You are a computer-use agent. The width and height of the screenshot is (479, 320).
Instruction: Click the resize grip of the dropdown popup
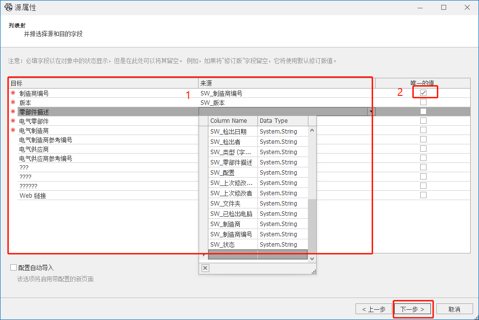(x=314, y=271)
